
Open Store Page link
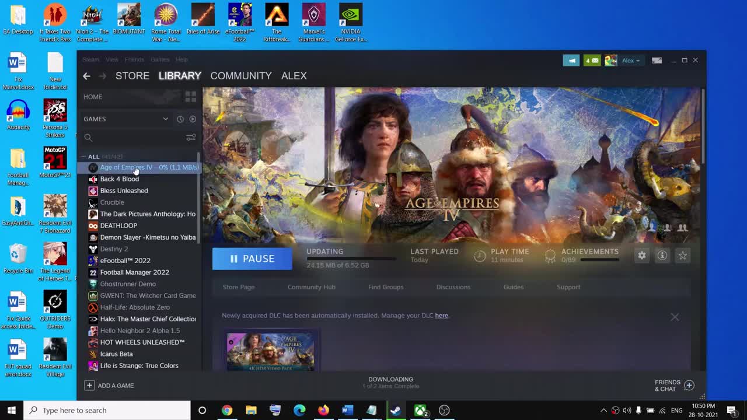click(x=239, y=287)
